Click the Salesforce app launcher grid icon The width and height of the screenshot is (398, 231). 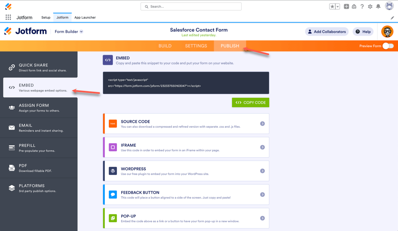coord(8,17)
